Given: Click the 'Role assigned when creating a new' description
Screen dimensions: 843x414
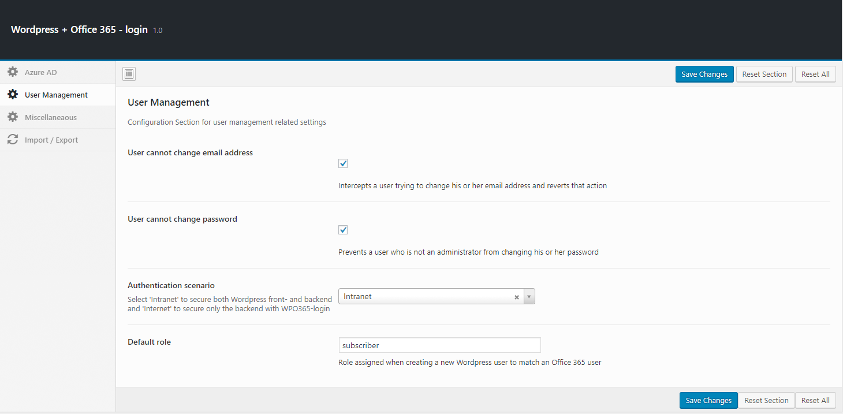Looking at the screenshot, I should pyautogui.click(x=470, y=363).
